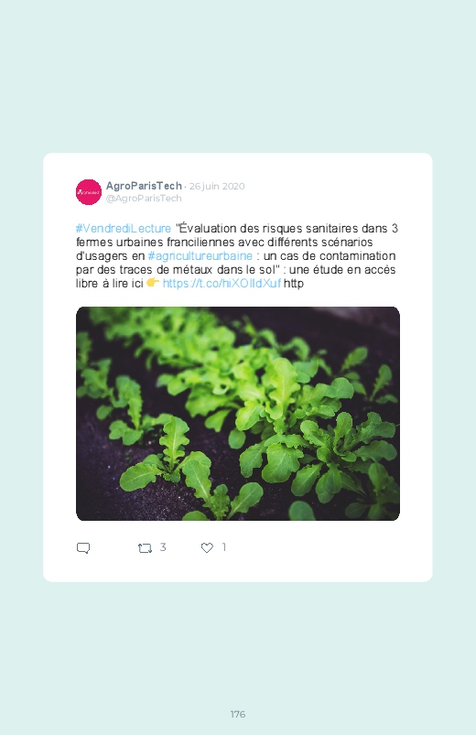The image size is (476, 735).
Task: Open the pink AgroParisTech profile avatar
Action: point(89,192)
